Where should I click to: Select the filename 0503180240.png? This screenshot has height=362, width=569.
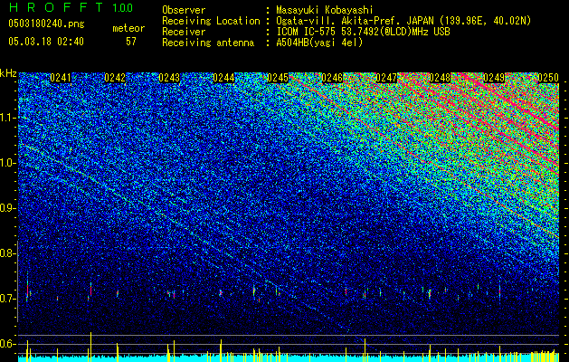[46, 24]
